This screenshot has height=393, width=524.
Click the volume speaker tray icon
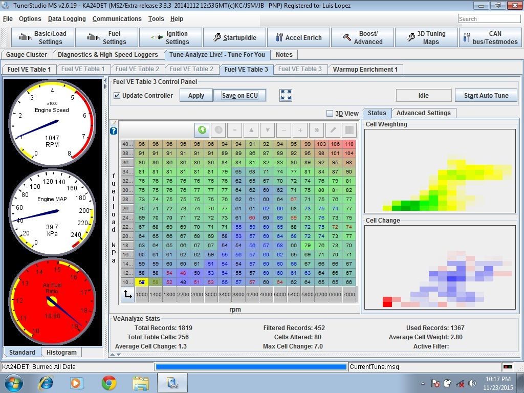472,383
